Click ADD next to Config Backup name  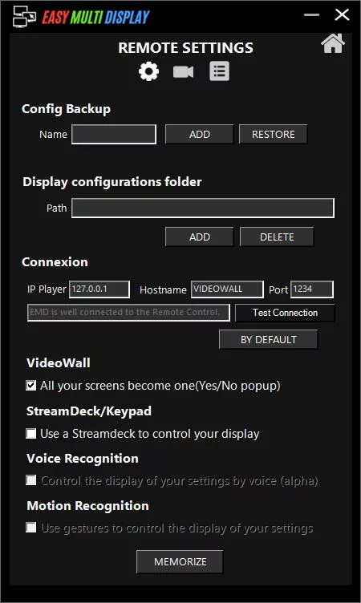[x=200, y=134]
